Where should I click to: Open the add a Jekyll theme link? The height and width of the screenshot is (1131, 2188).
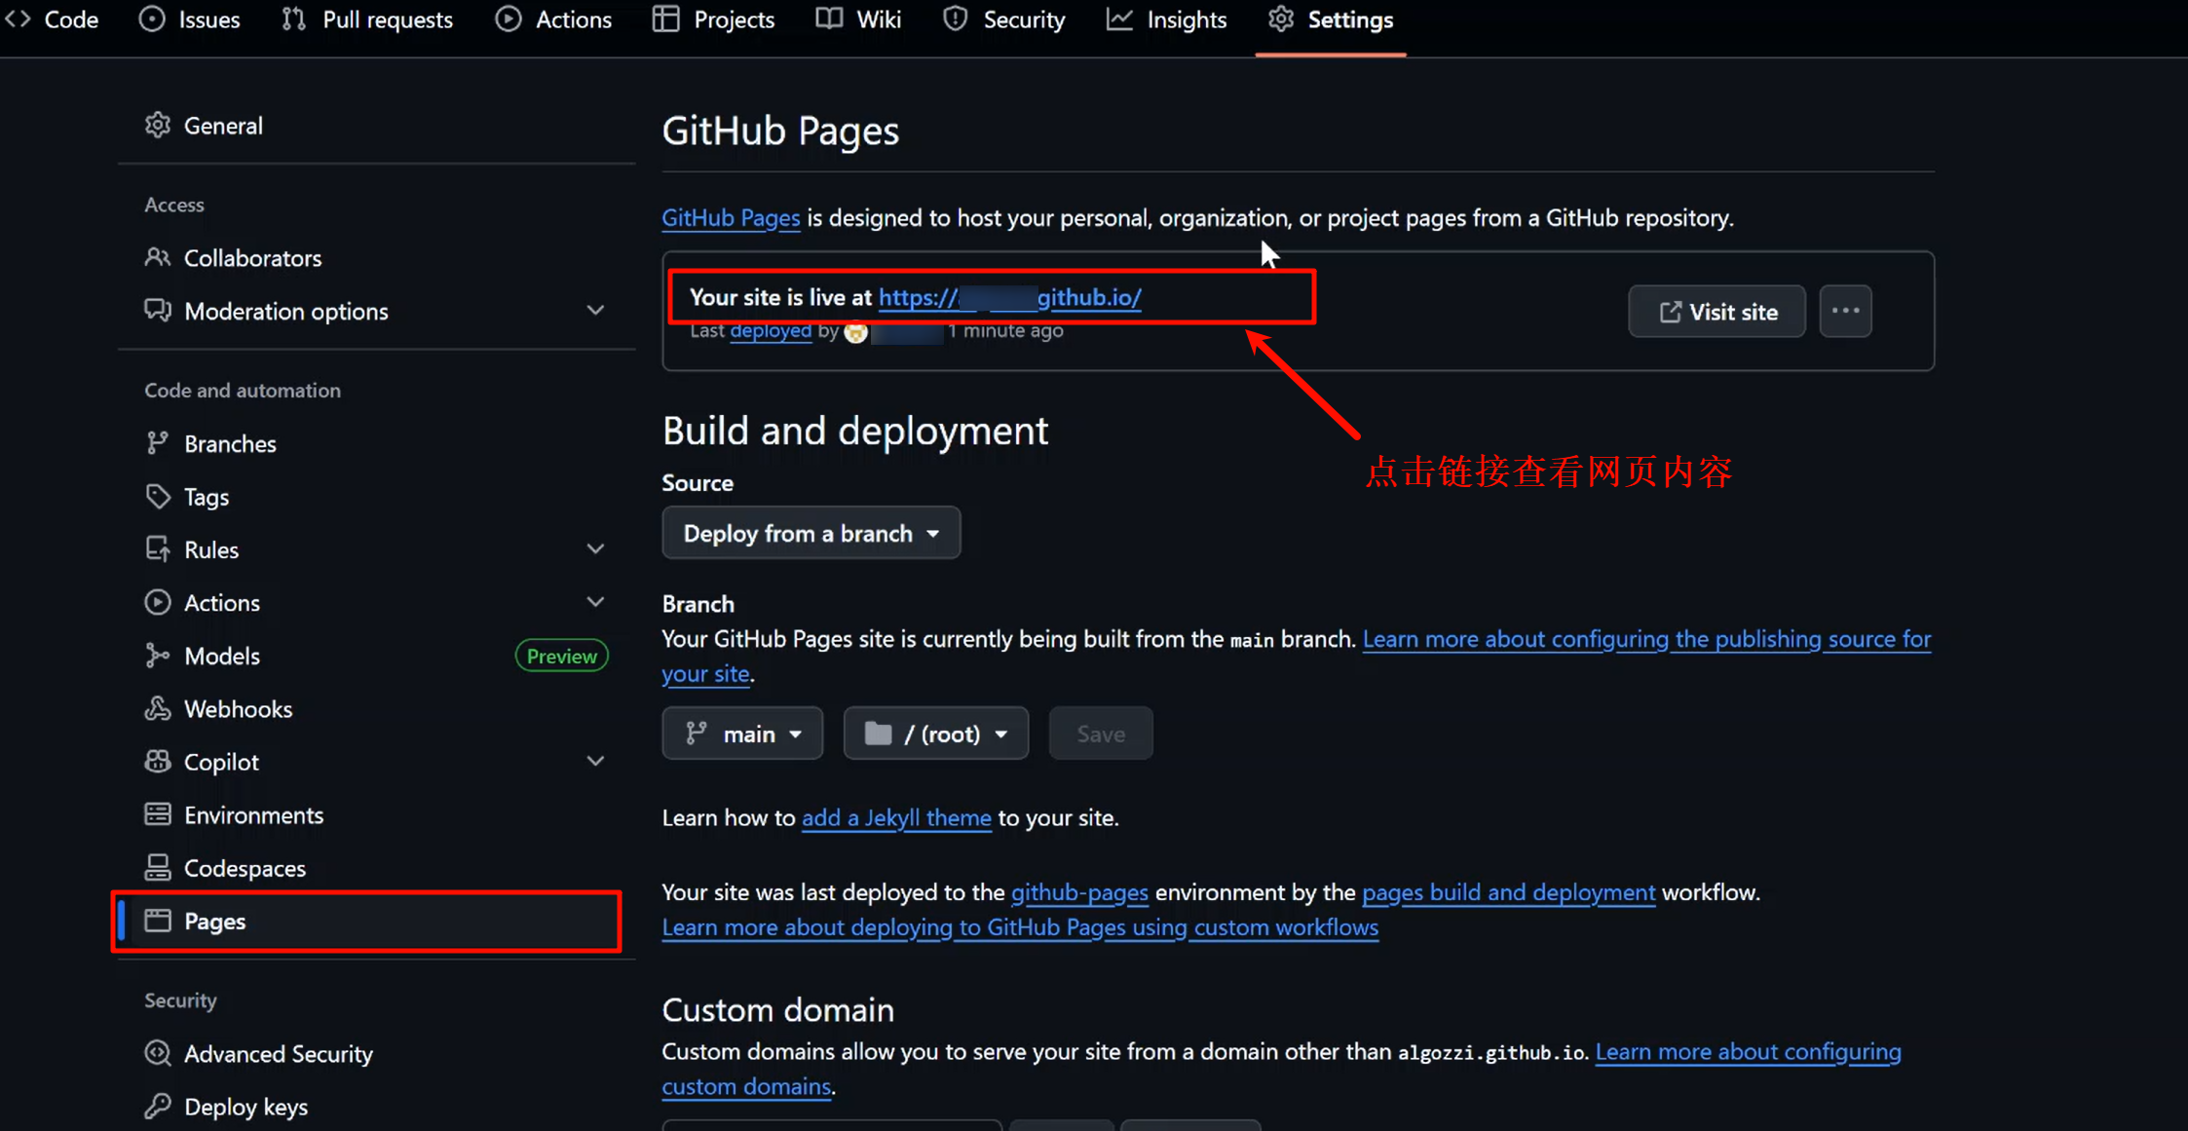click(x=896, y=818)
